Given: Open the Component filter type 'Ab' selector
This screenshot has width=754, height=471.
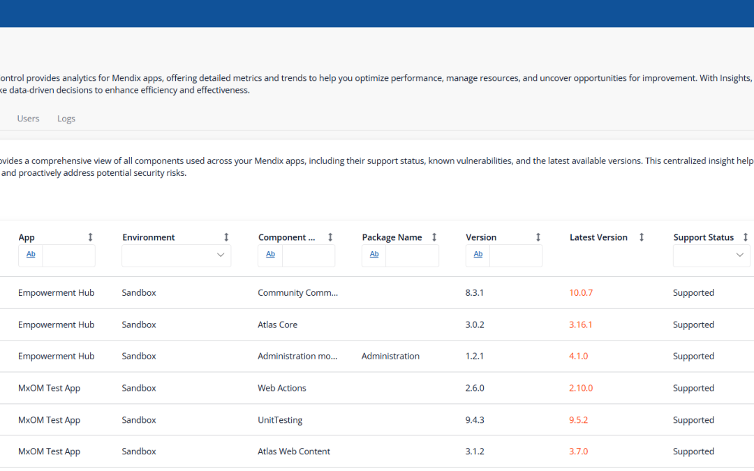Looking at the screenshot, I should tap(270, 255).
